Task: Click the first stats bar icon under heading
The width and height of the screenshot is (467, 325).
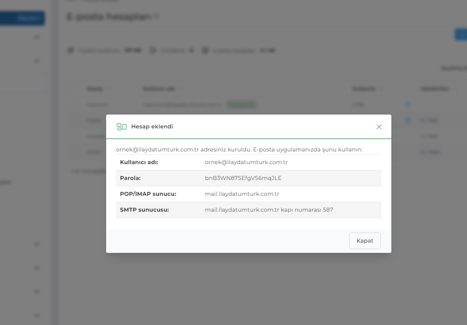Action: (x=71, y=50)
